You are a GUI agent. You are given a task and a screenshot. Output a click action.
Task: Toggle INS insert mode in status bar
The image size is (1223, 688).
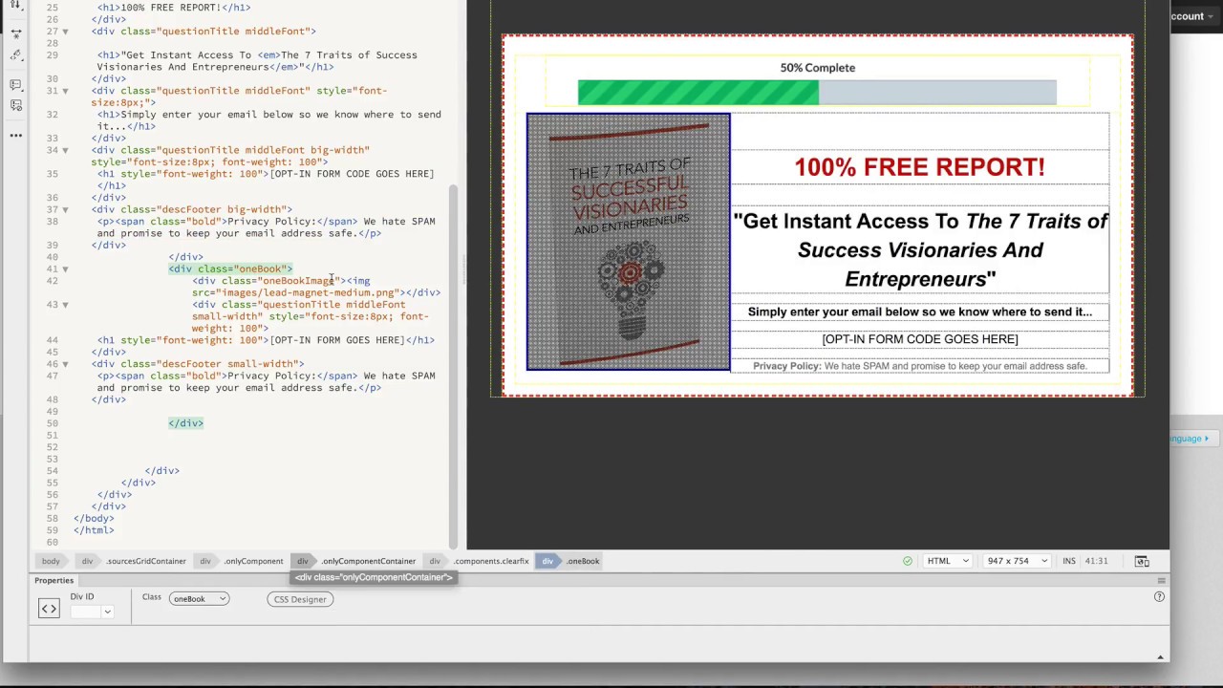(x=1068, y=561)
